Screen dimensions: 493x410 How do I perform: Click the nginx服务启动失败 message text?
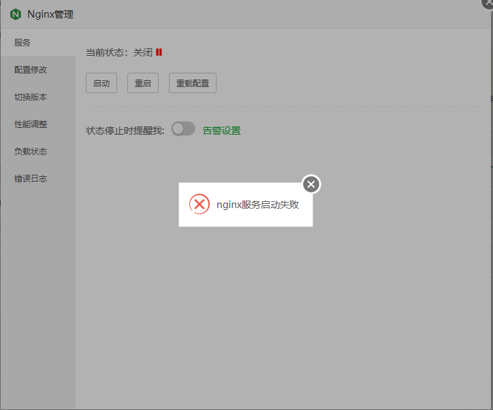click(258, 205)
